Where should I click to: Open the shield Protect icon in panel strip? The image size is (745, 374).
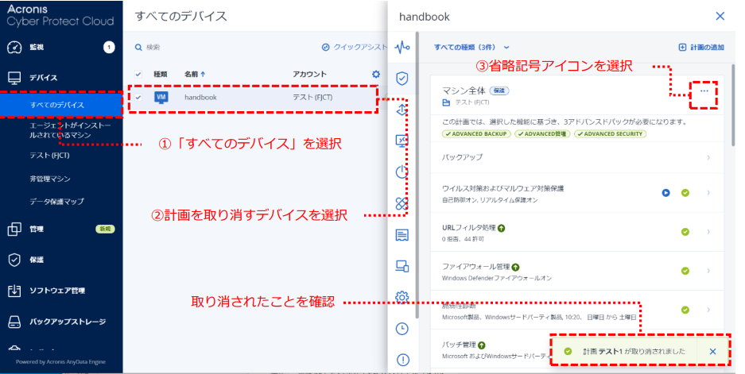point(402,78)
